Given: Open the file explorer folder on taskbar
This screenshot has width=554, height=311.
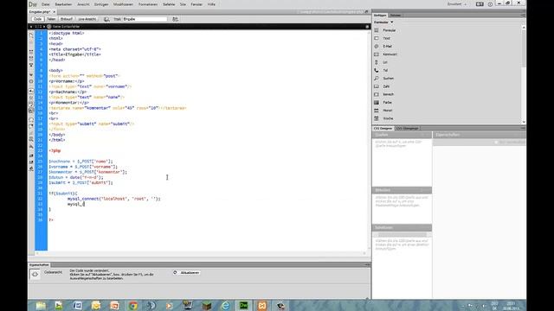Looking at the screenshot, I should pos(41,305).
